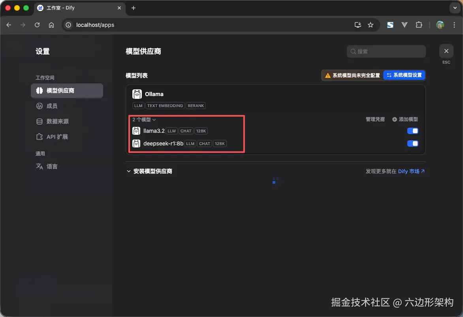
Task: Collapse the 2 个模型 list
Action: point(144,120)
